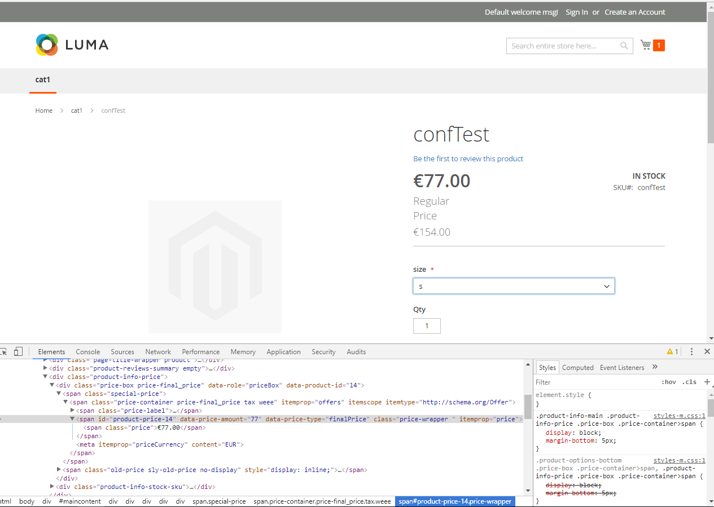Viewport: 714px width, 507px height.
Task: Select span.price-container DevTools breadcrumb
Action: pos(322,501)
